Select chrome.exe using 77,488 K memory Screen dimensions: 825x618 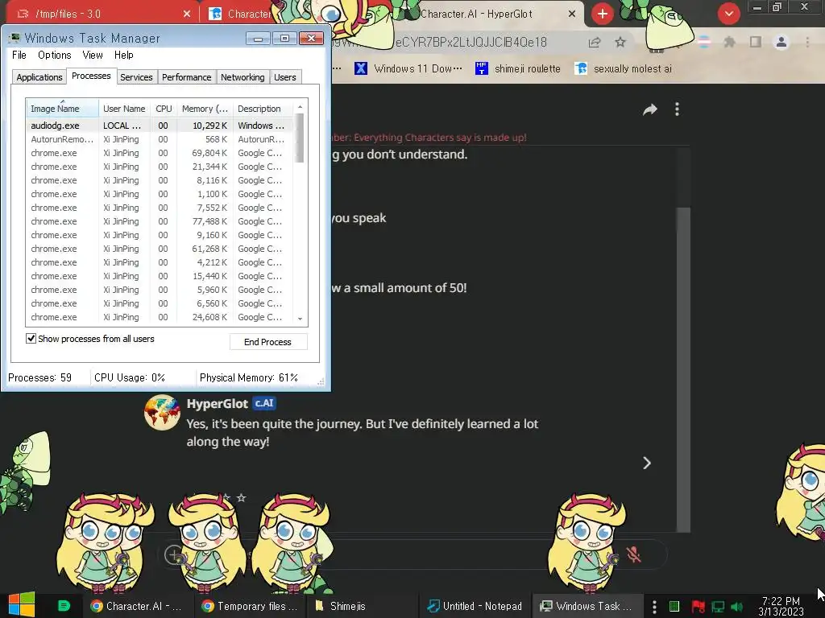click(x=160, y=221)
